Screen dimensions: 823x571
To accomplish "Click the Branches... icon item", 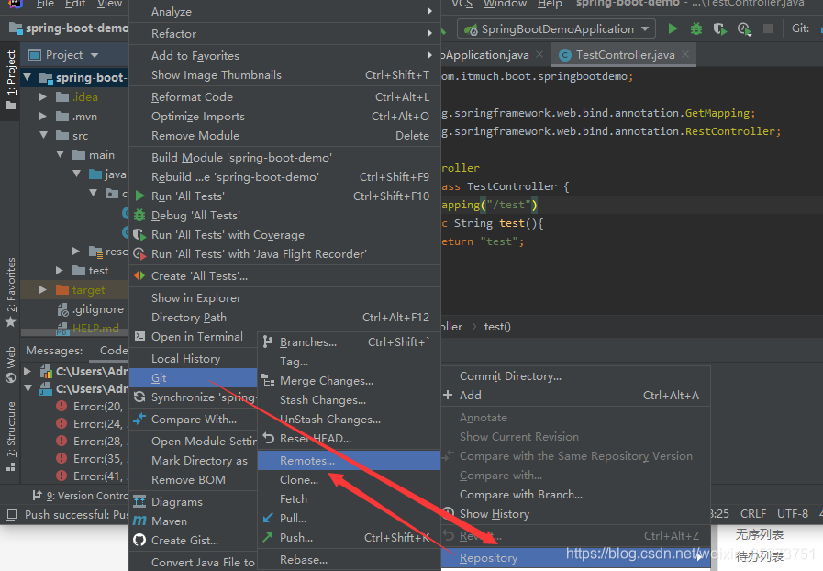I will (x=268, y=342).
